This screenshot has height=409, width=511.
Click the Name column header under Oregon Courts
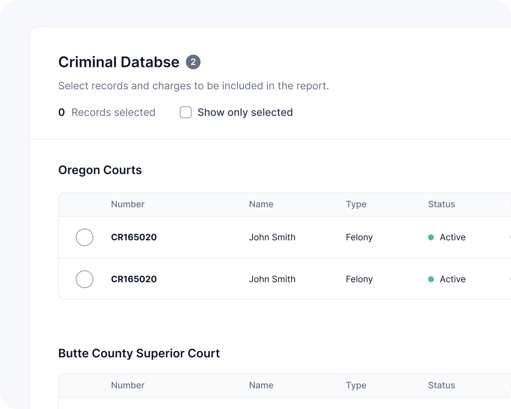[x=261, y=204]
